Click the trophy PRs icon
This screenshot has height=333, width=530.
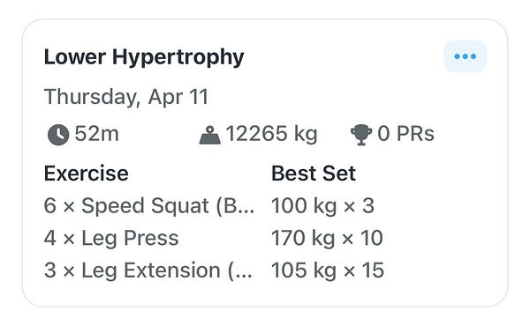tap(361, 135)
